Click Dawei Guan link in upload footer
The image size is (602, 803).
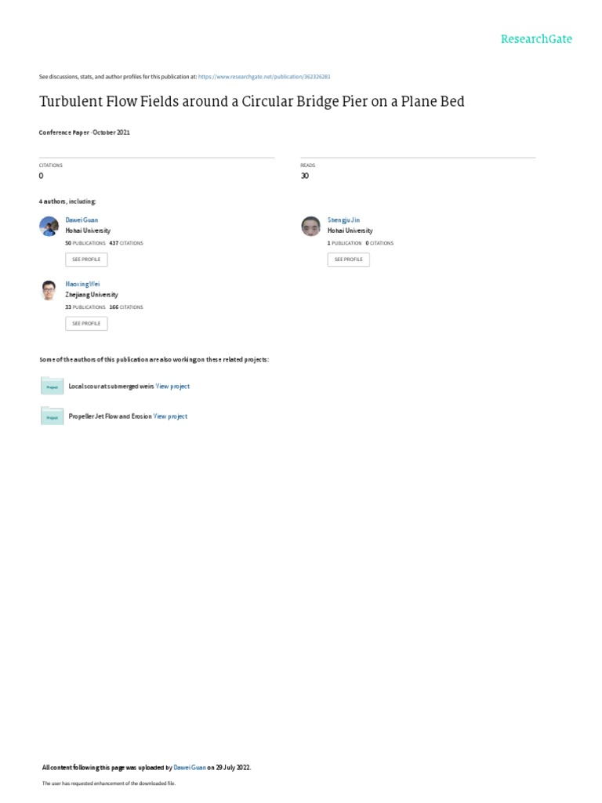tap(190, 768)
